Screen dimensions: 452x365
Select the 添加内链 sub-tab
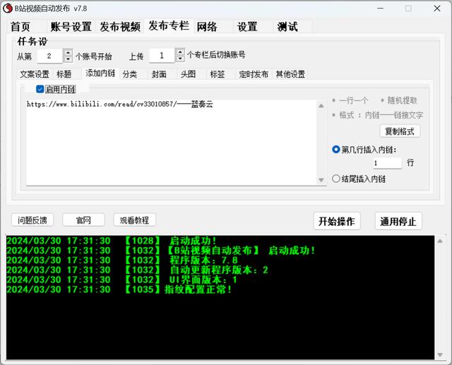(100, 73)
